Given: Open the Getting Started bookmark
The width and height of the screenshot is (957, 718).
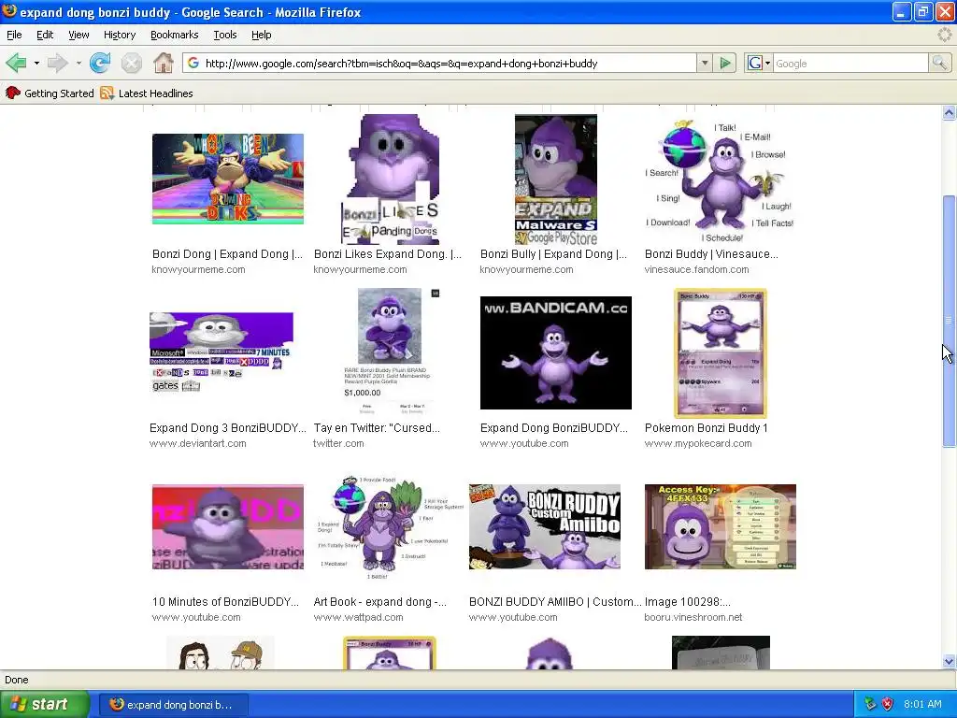Looking at the screenshot, I should pos(50,93).
